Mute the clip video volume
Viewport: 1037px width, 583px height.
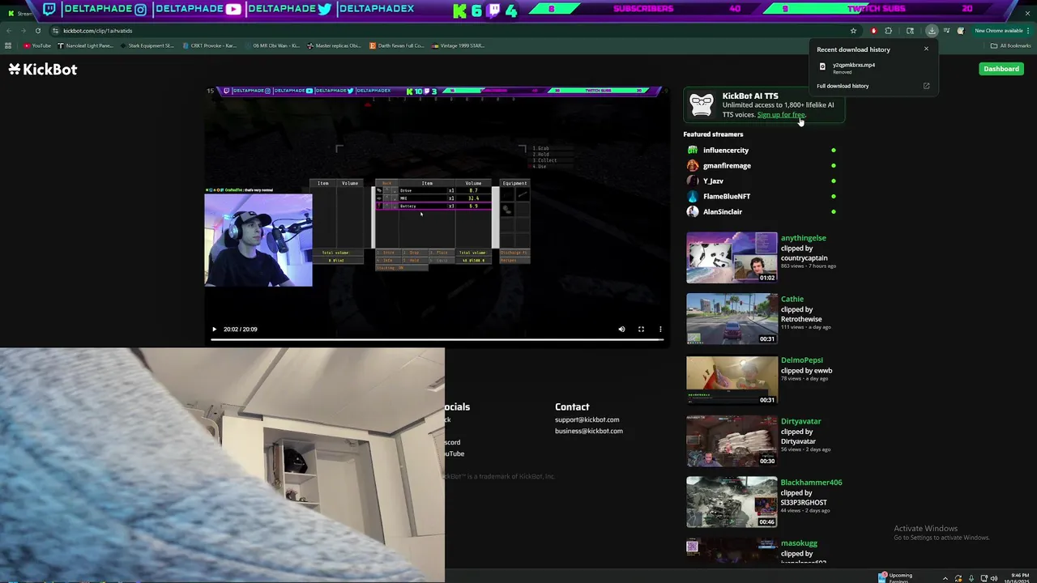pyautogui.click(x=621, y=330)
